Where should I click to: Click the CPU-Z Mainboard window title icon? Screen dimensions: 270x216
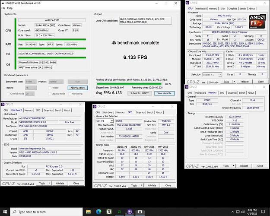[3, 105]
